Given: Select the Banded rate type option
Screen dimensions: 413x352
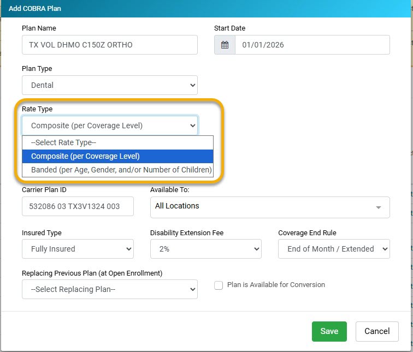Looking at the screenshot, I should [x=117, y=170].
